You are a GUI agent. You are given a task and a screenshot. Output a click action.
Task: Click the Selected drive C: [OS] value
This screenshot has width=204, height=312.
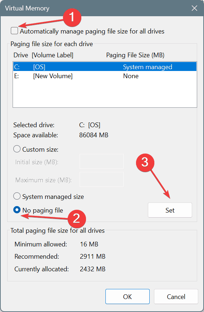pos(90,125)
